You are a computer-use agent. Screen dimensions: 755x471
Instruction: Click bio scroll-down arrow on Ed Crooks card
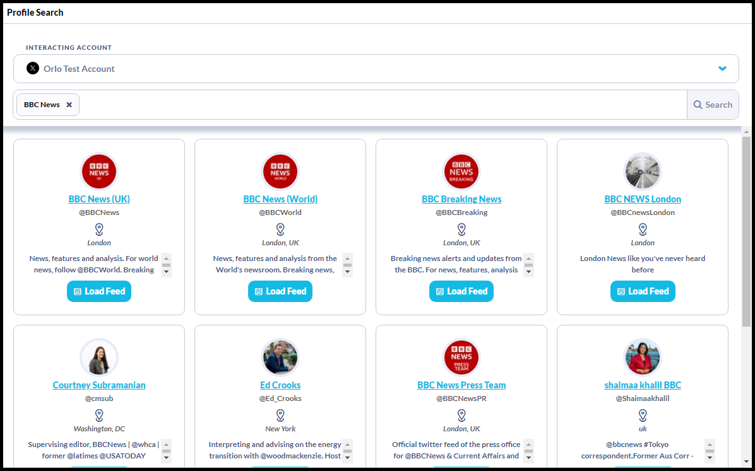pyautogui.click(x=348, y=458)
